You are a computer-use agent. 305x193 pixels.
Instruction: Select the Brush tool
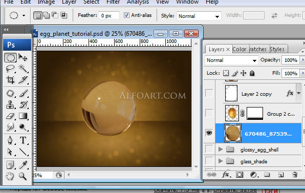coord(23,93)
